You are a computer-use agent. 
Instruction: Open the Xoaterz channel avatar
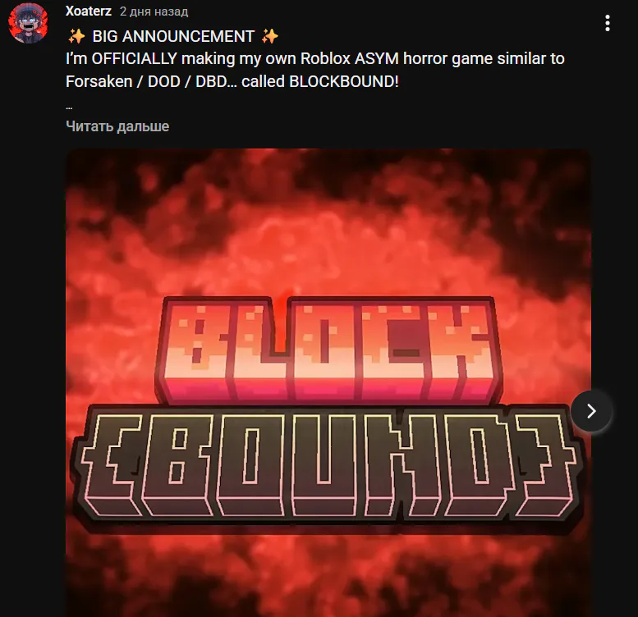tap(28, 23)
